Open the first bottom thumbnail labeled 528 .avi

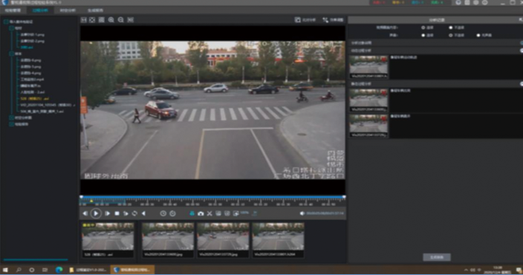pyautogui.click(x=108, y=240)
